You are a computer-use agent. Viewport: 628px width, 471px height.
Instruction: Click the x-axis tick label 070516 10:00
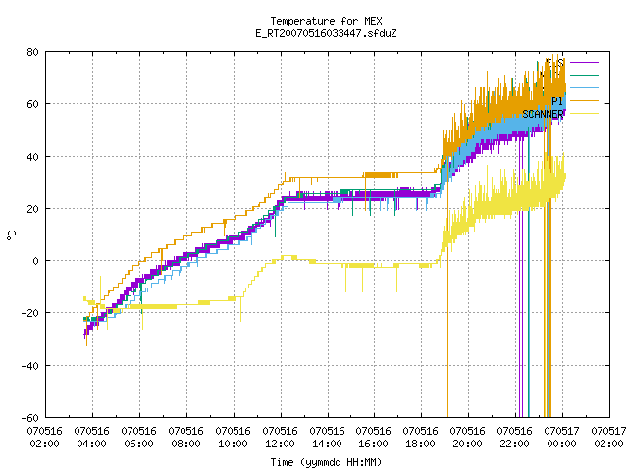coord(234,438)
